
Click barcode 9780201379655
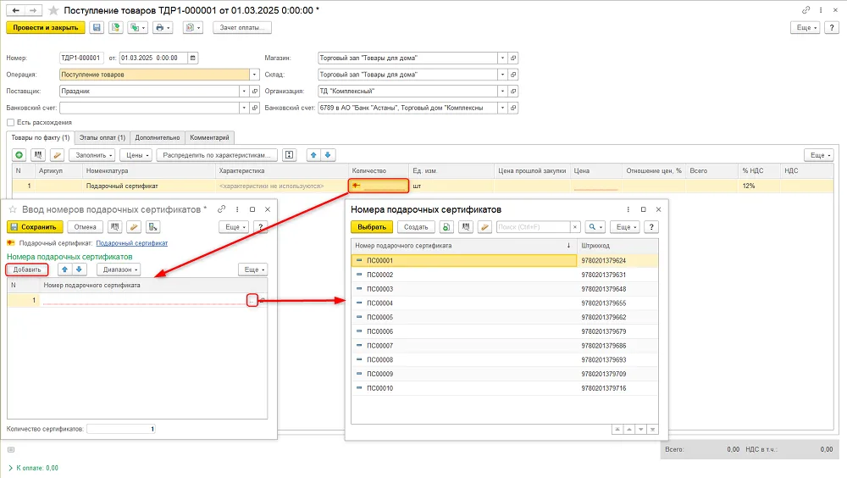[603, 303]
